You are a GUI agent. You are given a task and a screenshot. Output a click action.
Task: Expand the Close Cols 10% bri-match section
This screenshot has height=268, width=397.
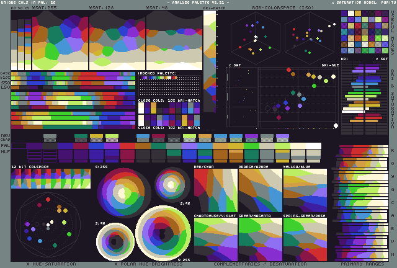pyautogui.click(x=169, y=99)
